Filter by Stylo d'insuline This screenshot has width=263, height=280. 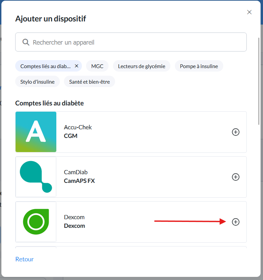click(x=37, y=82)
